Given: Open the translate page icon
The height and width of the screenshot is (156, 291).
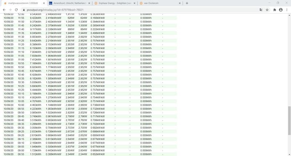Looking at the screenshot, I should click(261, 10).
